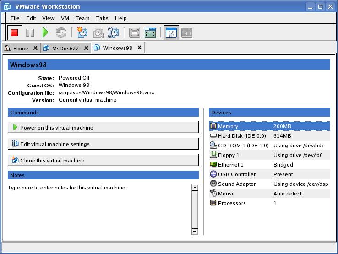Click the configuration file path Windows98.vmx
This screenshot has width=338, height=254.
pyautogui.click(x=107, y=92)
